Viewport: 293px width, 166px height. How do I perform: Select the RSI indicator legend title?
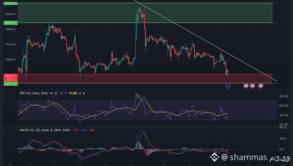[39, 93]
